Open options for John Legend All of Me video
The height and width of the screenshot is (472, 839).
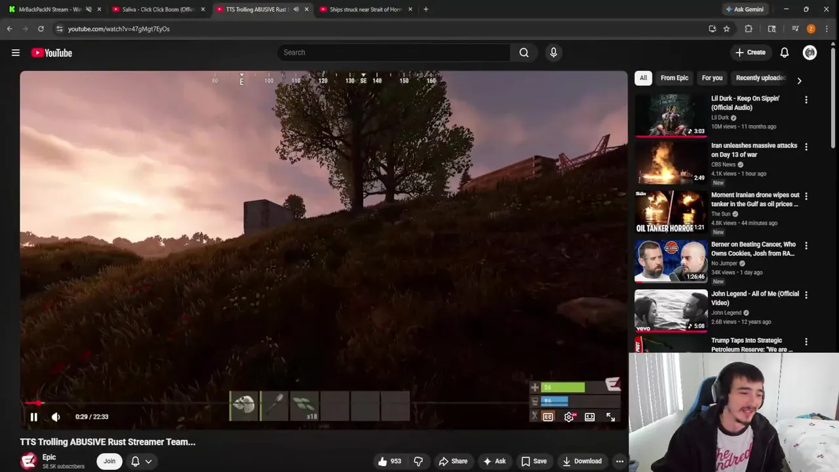click(x=806, y=295)
